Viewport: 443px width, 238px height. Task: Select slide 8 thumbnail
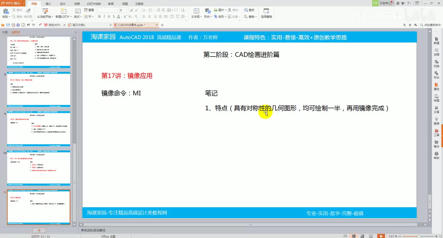(x=39, y=90)
